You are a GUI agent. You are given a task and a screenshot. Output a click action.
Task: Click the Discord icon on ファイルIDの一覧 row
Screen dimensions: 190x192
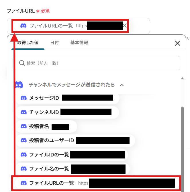point(23,155)
